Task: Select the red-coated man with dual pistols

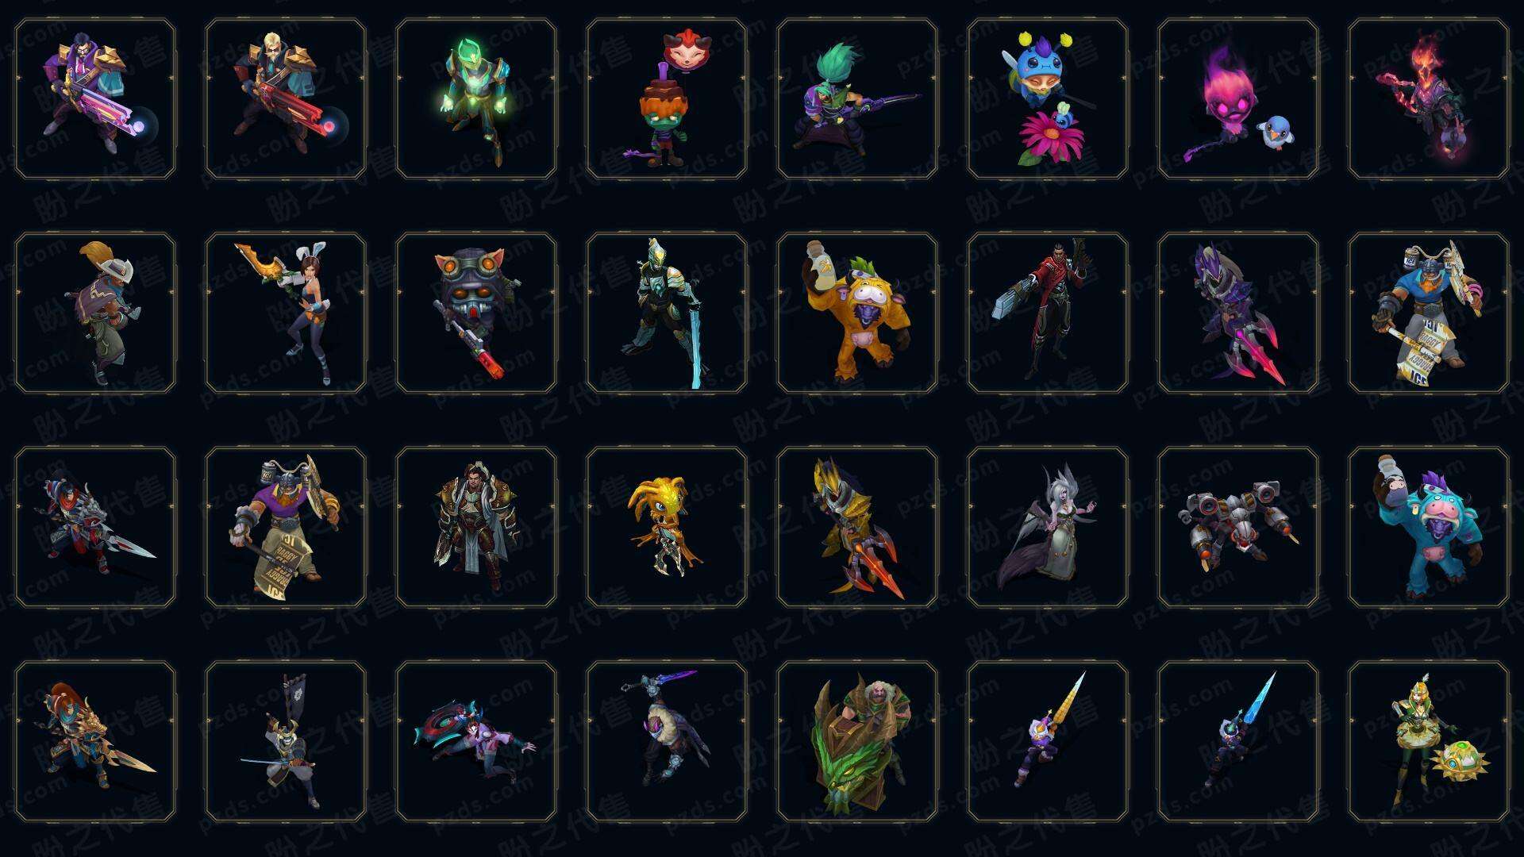Action: pos(1048,313)
